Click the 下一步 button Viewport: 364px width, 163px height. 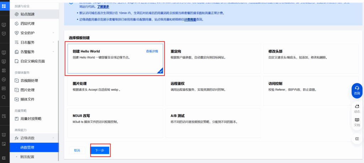pyautogui.click(x=100, y=150)
